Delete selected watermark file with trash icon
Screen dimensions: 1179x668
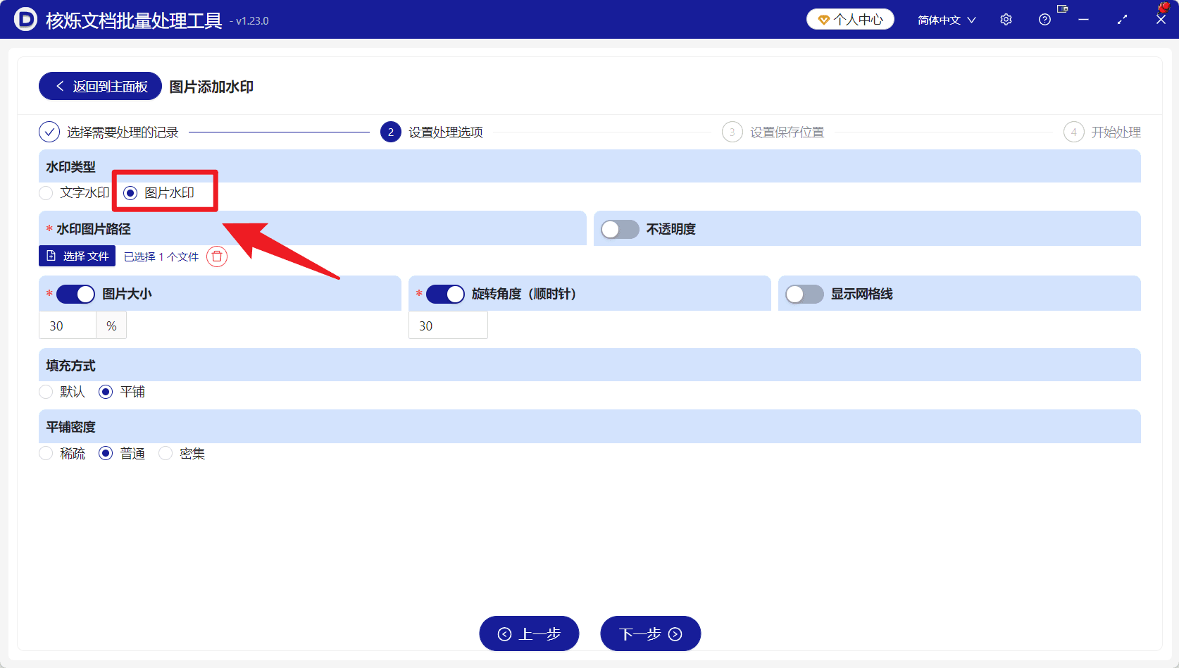coord(217,256)
